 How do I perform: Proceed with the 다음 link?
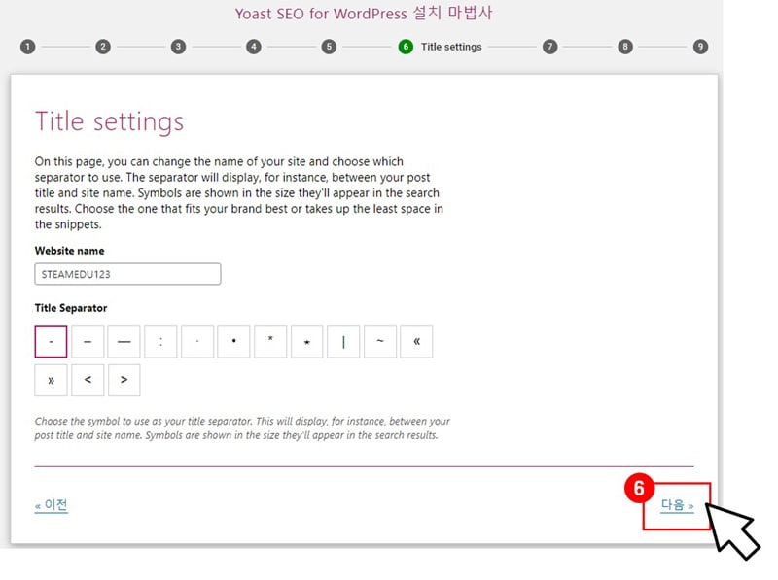(x=677, y=505)
